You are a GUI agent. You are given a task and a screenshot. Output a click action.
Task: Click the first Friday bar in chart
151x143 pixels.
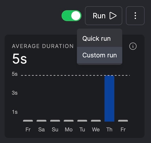coord(28,121)
